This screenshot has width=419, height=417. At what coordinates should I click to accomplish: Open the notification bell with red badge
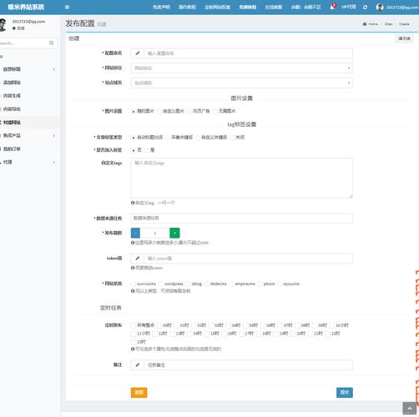coord(332,7)
